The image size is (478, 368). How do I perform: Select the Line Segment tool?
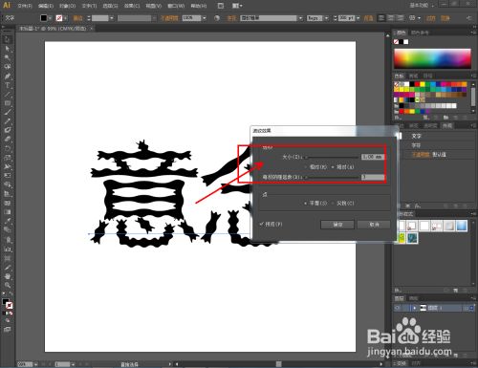8,95
